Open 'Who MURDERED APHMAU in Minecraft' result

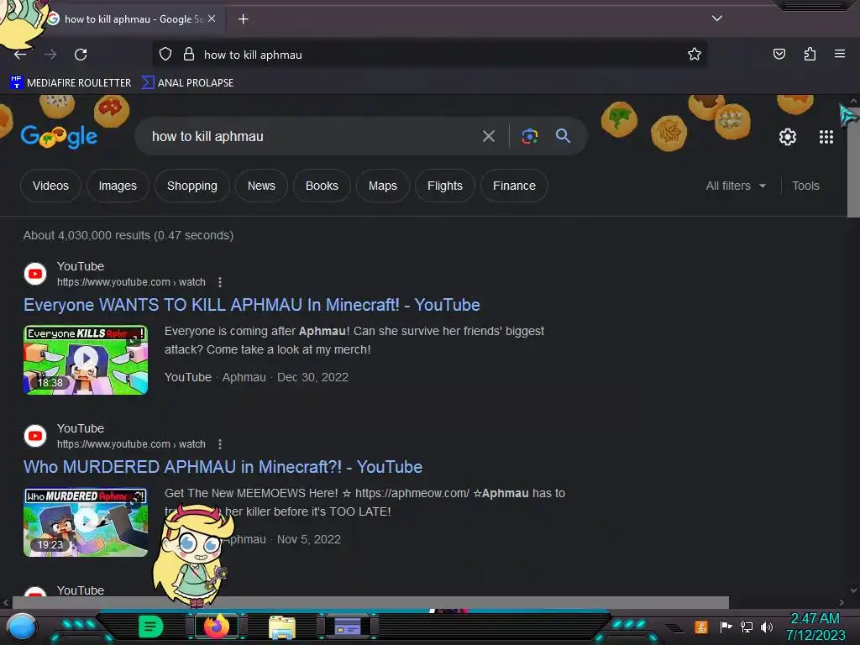223,467
